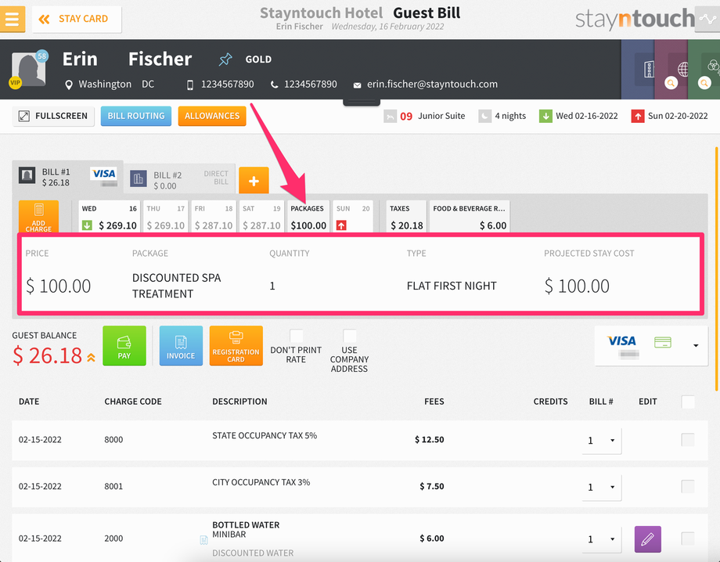
Task: Go back to Stay Card
Action: pos(77,19)
